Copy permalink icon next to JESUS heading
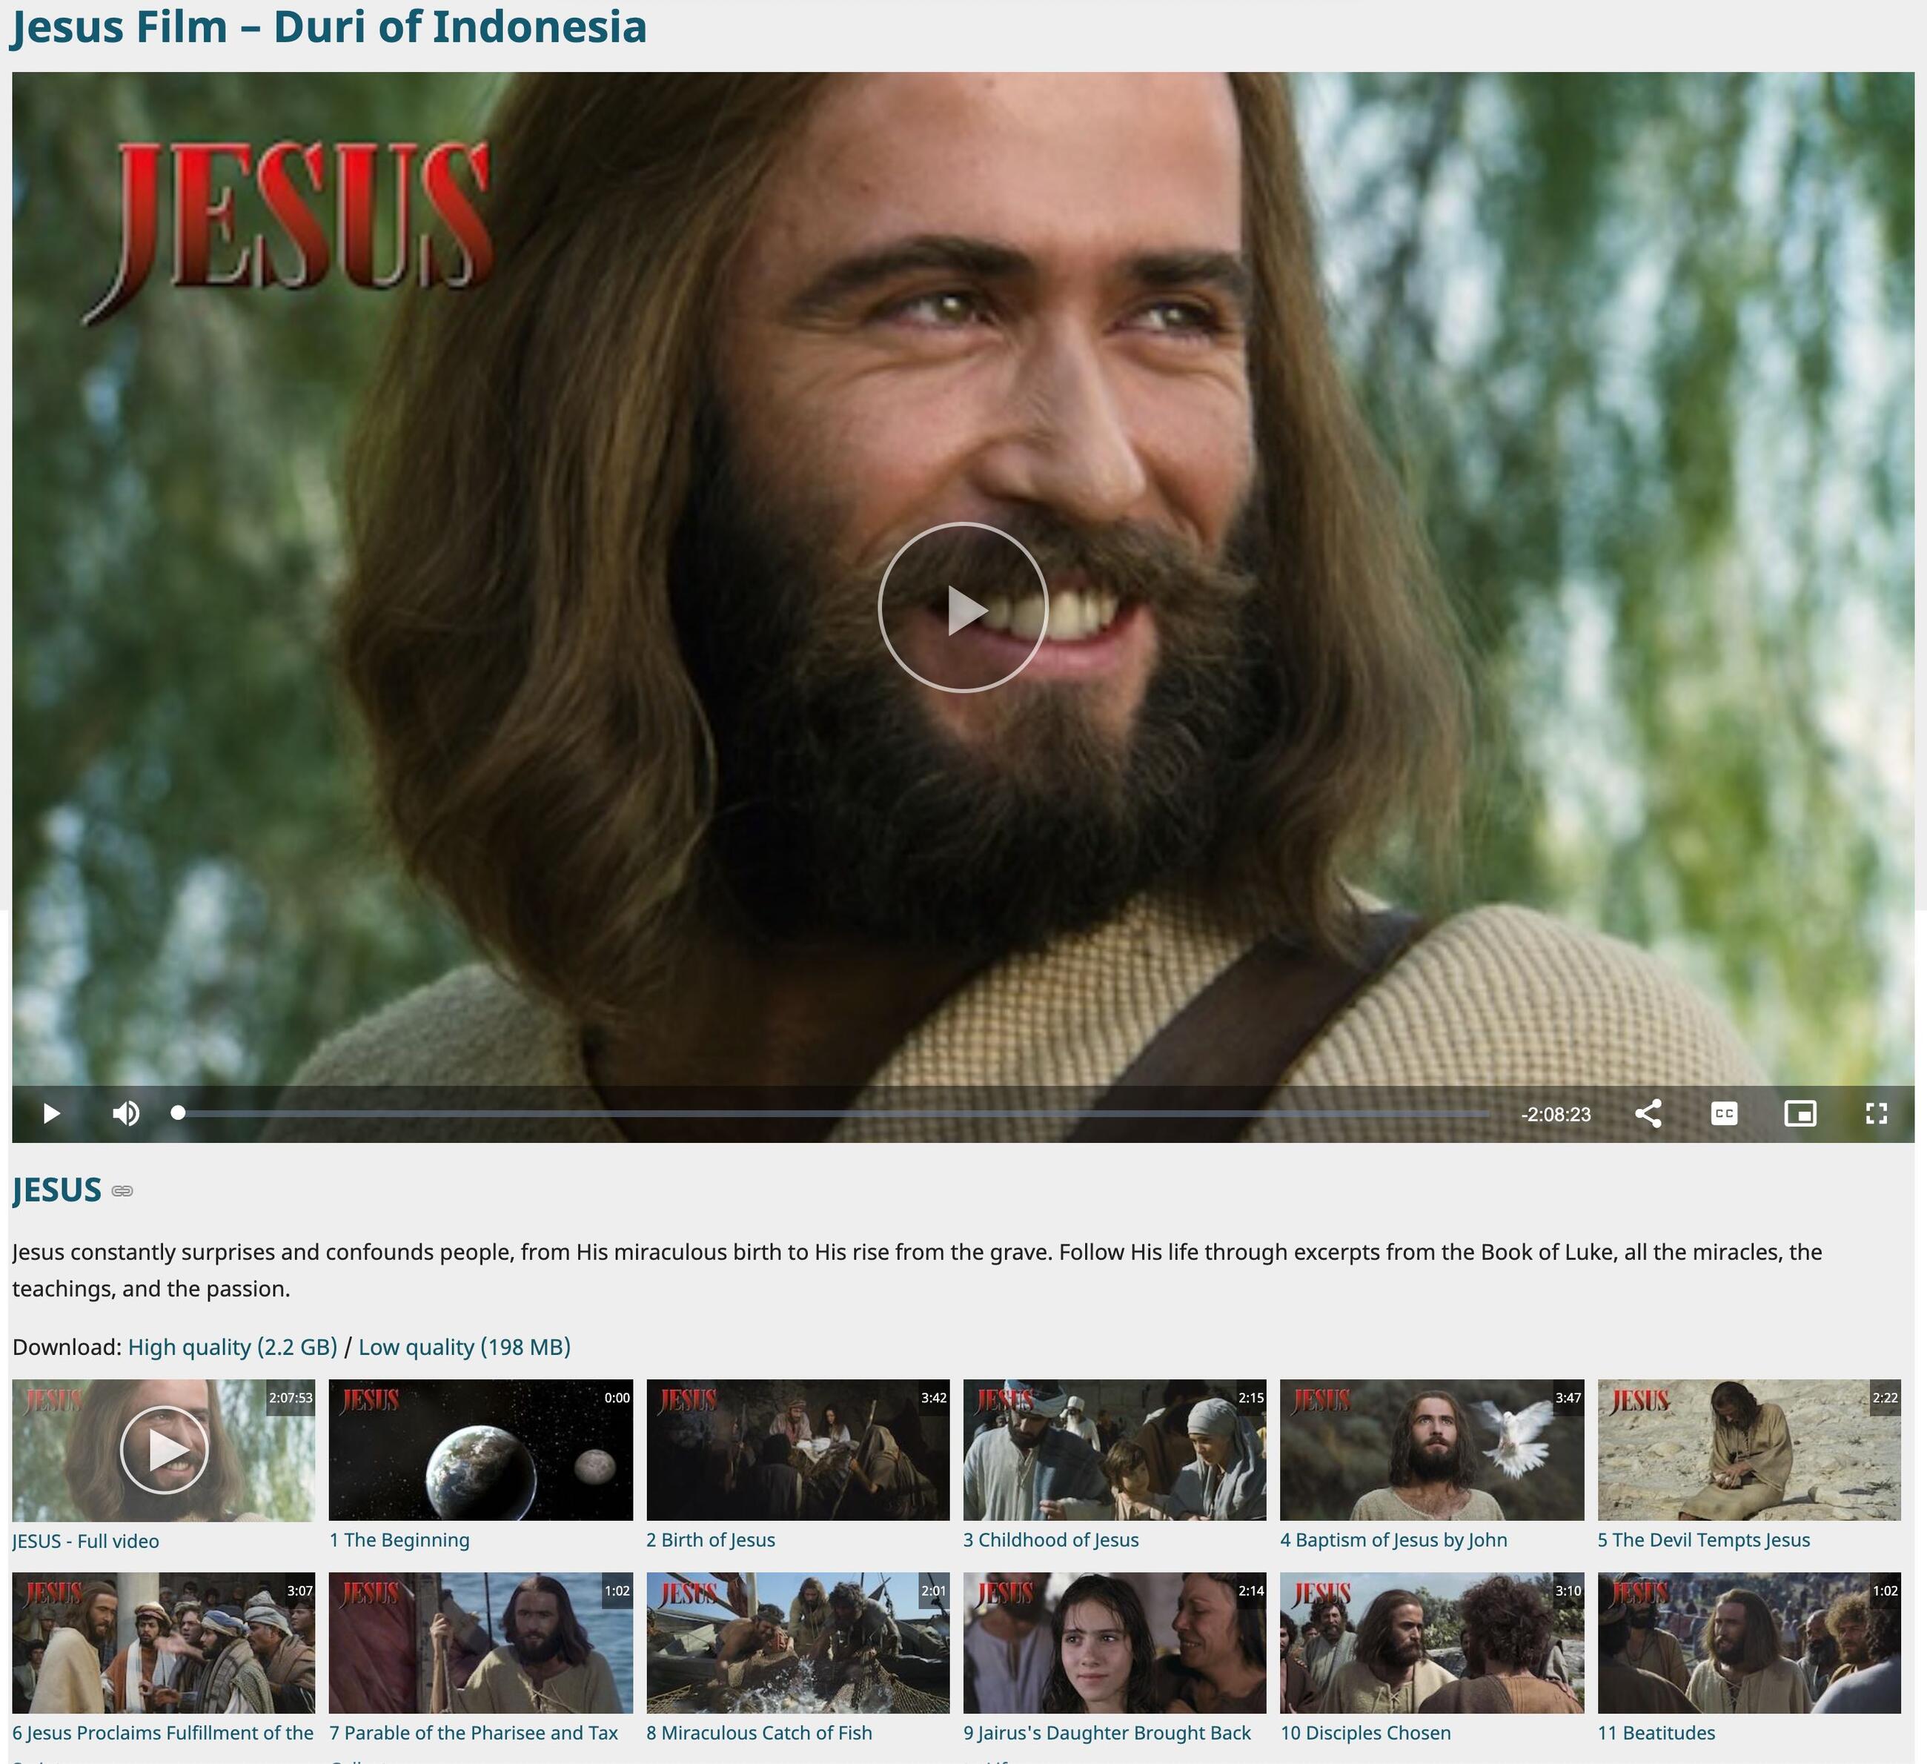Screen dimensions: 1927x1764 coord(122,1191)
